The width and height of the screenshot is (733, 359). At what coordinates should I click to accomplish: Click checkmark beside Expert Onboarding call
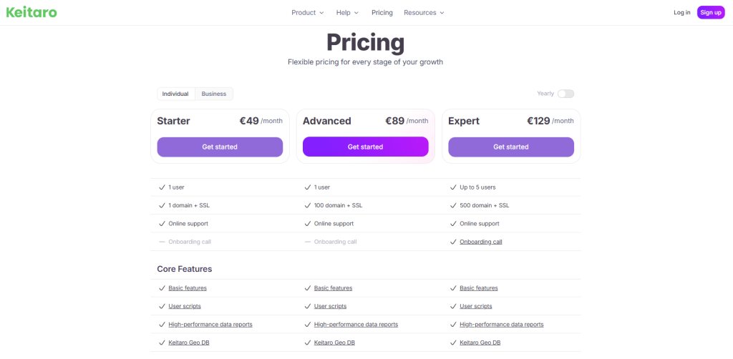coord(453,242)
